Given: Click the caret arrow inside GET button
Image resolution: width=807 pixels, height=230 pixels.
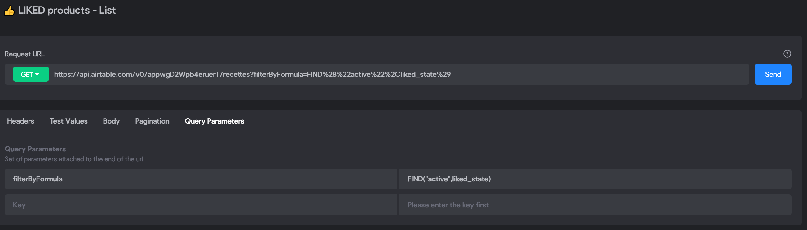Looking at the screenshot, I should click(37, 74).
